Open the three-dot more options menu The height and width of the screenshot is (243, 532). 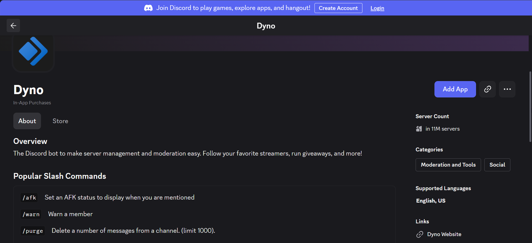(x=507, y=89)
